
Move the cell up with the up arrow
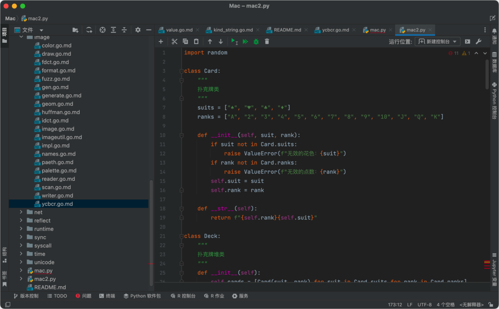(210, 42)
